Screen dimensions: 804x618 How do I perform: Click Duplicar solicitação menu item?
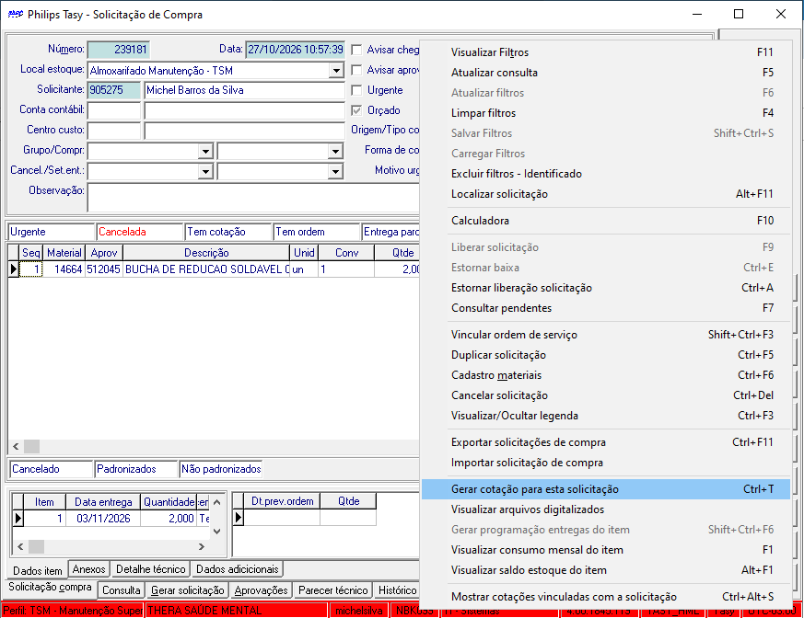point(606,355)
